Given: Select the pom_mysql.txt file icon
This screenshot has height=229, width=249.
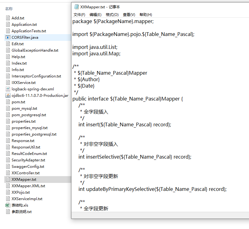Looking at the screenshot, I should click(8, 108).
